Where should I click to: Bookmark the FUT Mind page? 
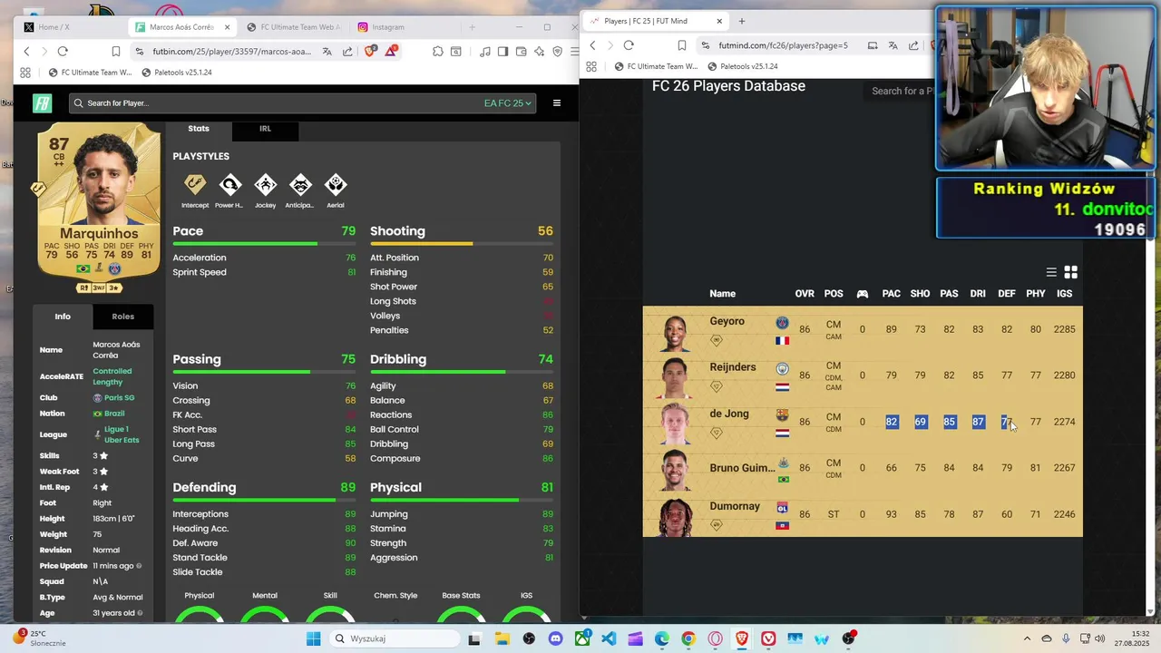coord(682,45)
